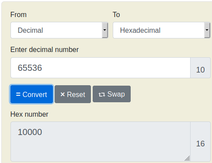Click the base 10 suffix badge
Screen dimensions: 212x163
[x=200, y=68]
